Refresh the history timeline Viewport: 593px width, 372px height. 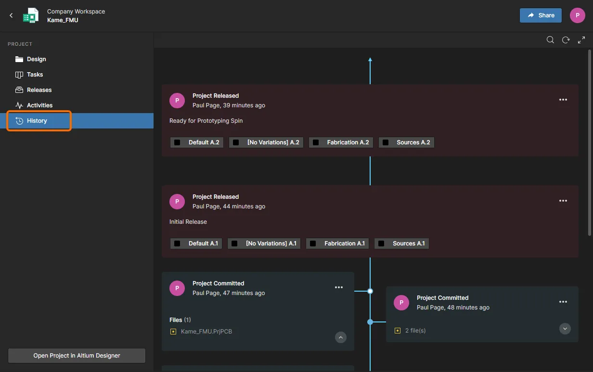point(566,40)
